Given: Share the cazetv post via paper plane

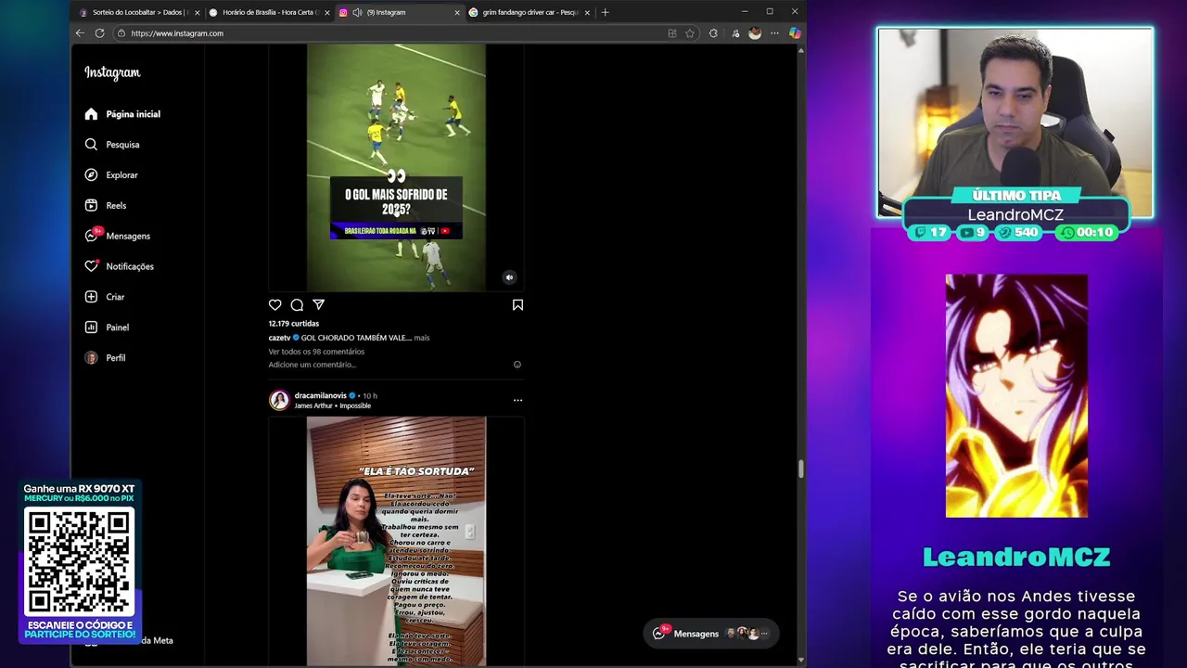Looking at the screenshot, I should 318,304.
